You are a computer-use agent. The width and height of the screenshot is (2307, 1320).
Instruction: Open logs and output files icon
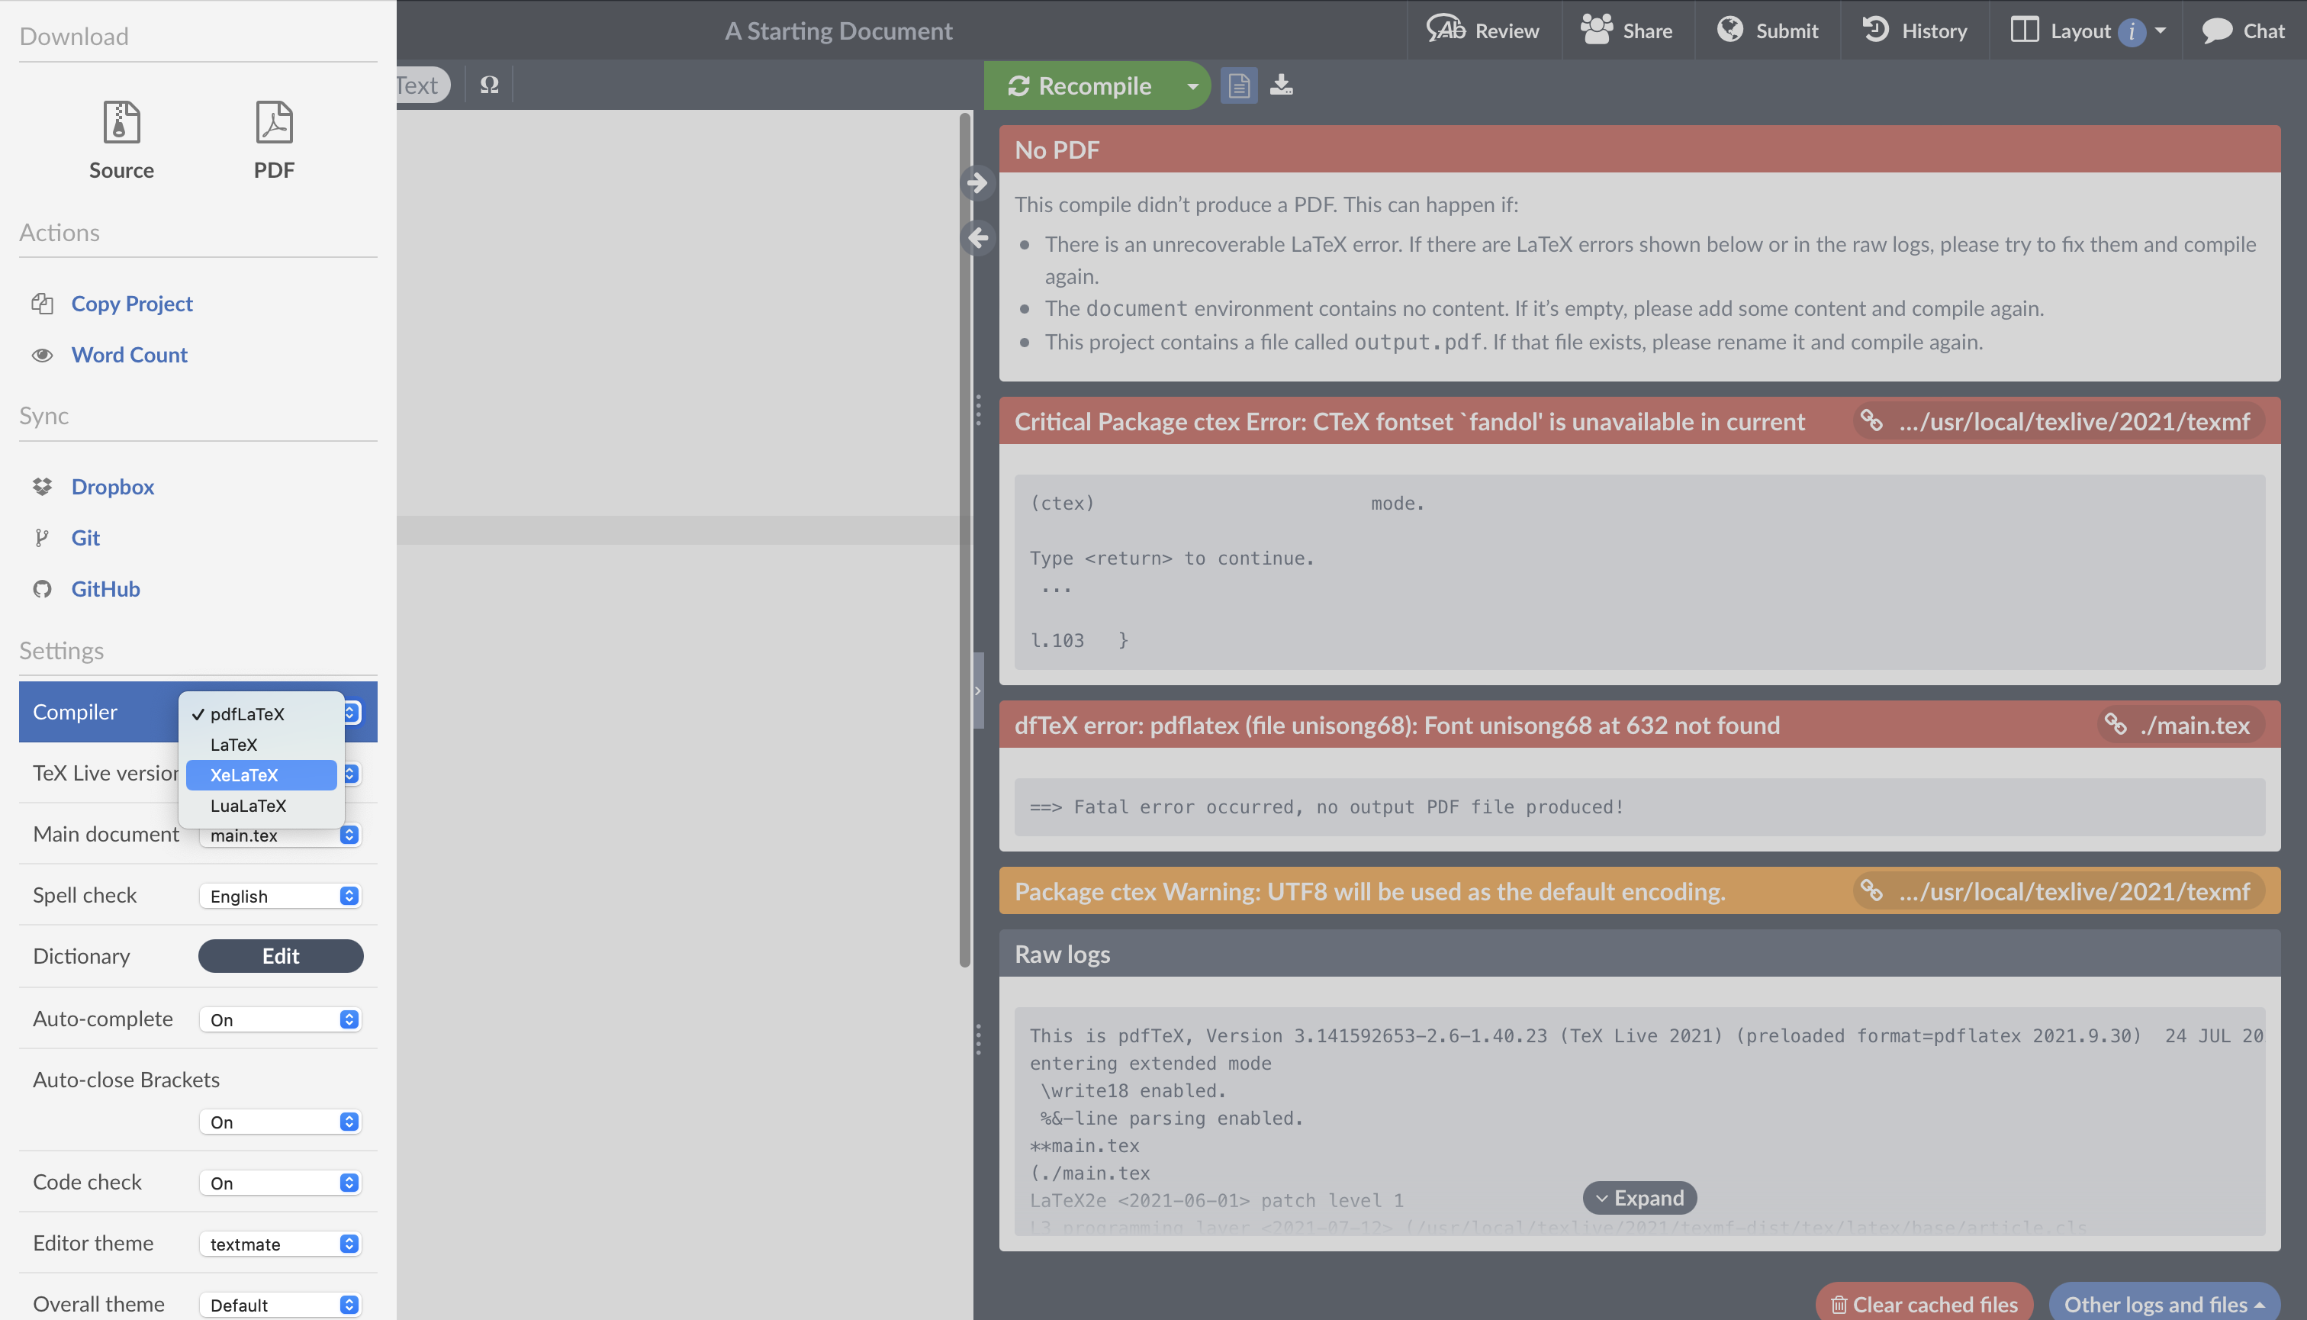pyautogui.click(x=1238, y=85)
